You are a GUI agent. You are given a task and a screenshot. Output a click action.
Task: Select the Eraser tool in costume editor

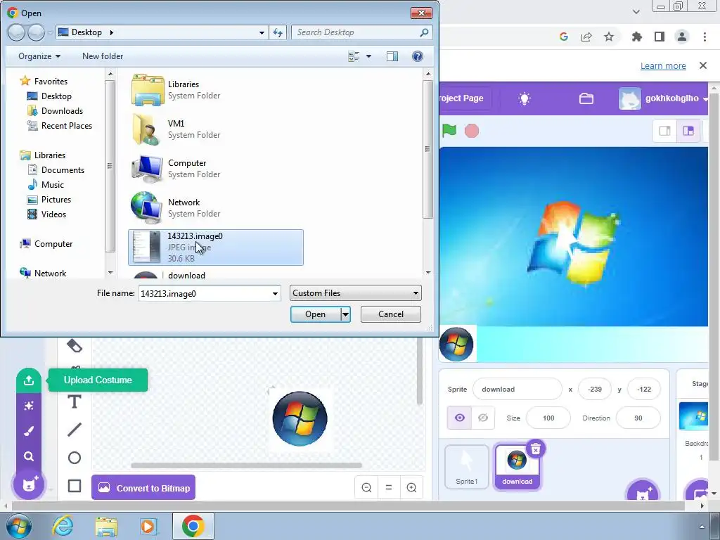click(x=75, y=345)
